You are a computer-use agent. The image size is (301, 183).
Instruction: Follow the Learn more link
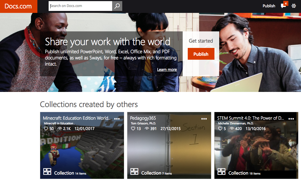tap(167, 70)
